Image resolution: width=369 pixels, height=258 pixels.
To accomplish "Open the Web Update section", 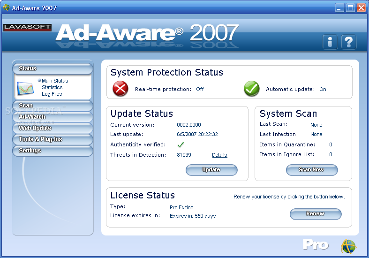I will [x=53, y=128].
